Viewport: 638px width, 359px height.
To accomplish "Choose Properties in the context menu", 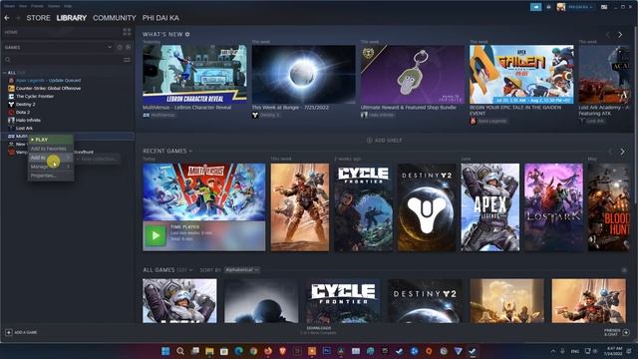I will [51, 176].
